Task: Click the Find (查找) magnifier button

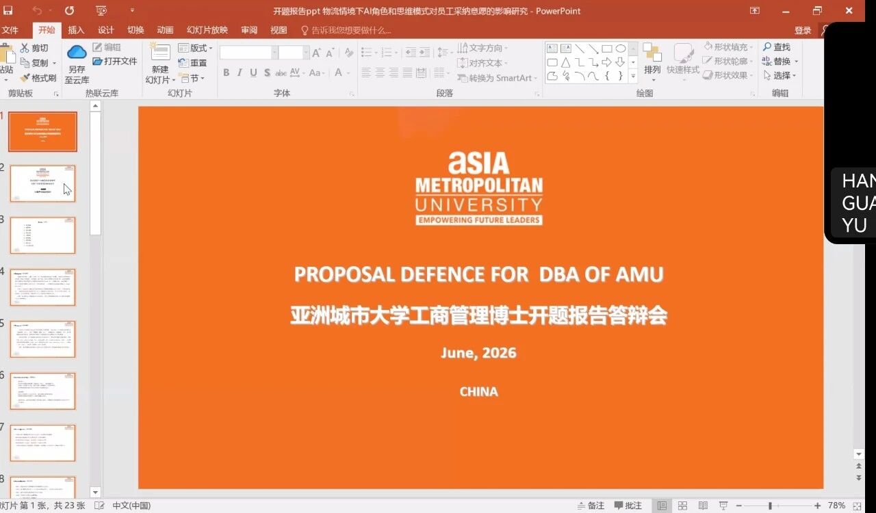Action: click(777, 47)
